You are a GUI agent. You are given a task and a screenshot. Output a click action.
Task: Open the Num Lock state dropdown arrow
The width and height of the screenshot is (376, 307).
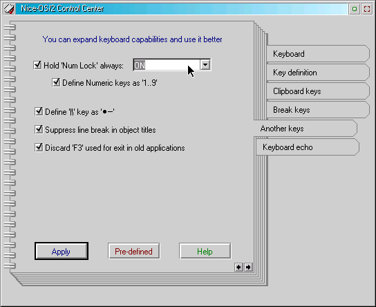click(x=205, y=65)
